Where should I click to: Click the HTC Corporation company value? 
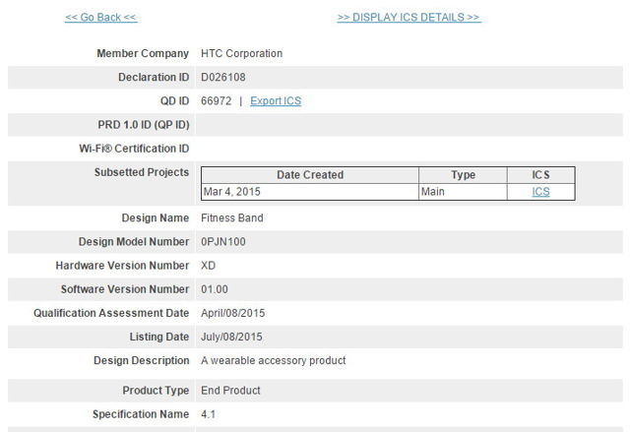(241, 53)
